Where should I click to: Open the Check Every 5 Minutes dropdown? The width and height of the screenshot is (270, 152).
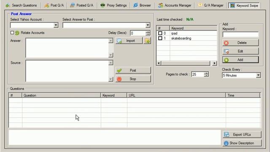[258, 75]
